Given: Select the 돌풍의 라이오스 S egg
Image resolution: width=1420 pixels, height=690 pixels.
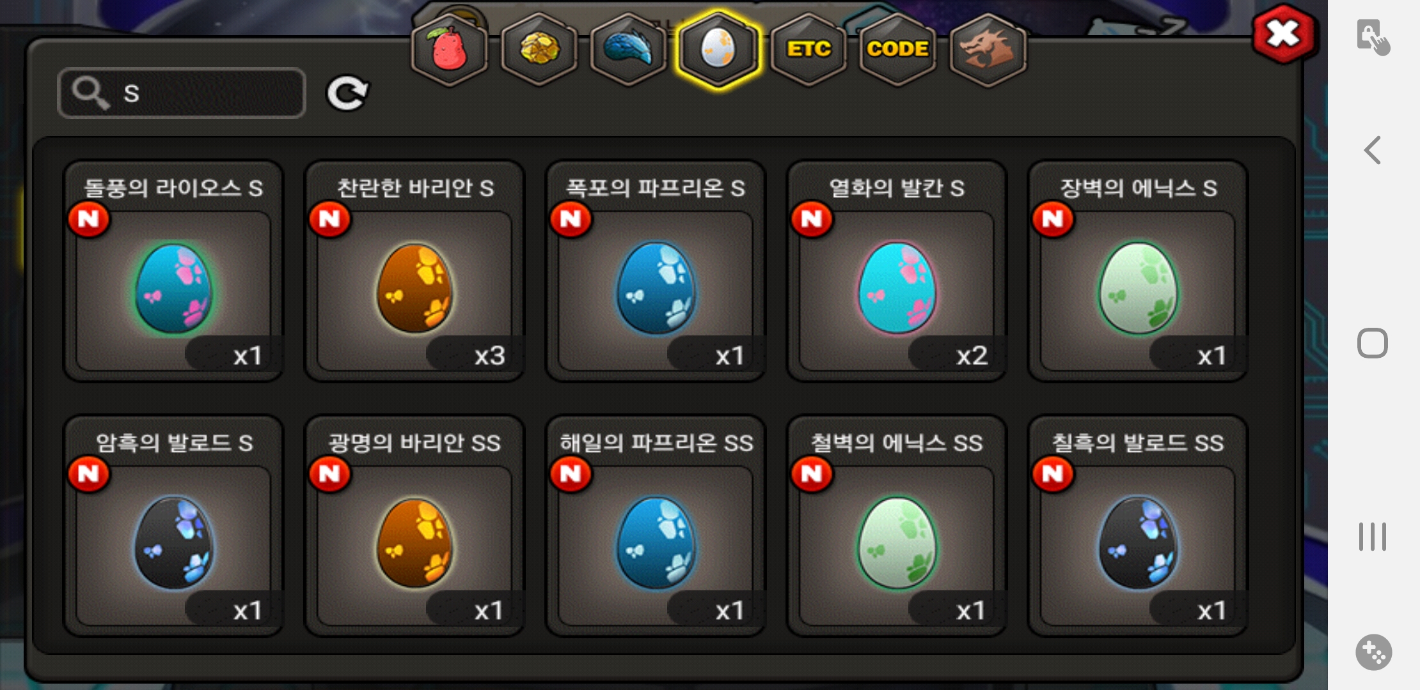Looking at the screenshot, I should click(x=173, y=271).
